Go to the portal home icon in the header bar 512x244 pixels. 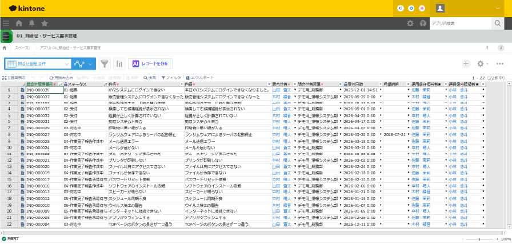click(x=19, y=23)
